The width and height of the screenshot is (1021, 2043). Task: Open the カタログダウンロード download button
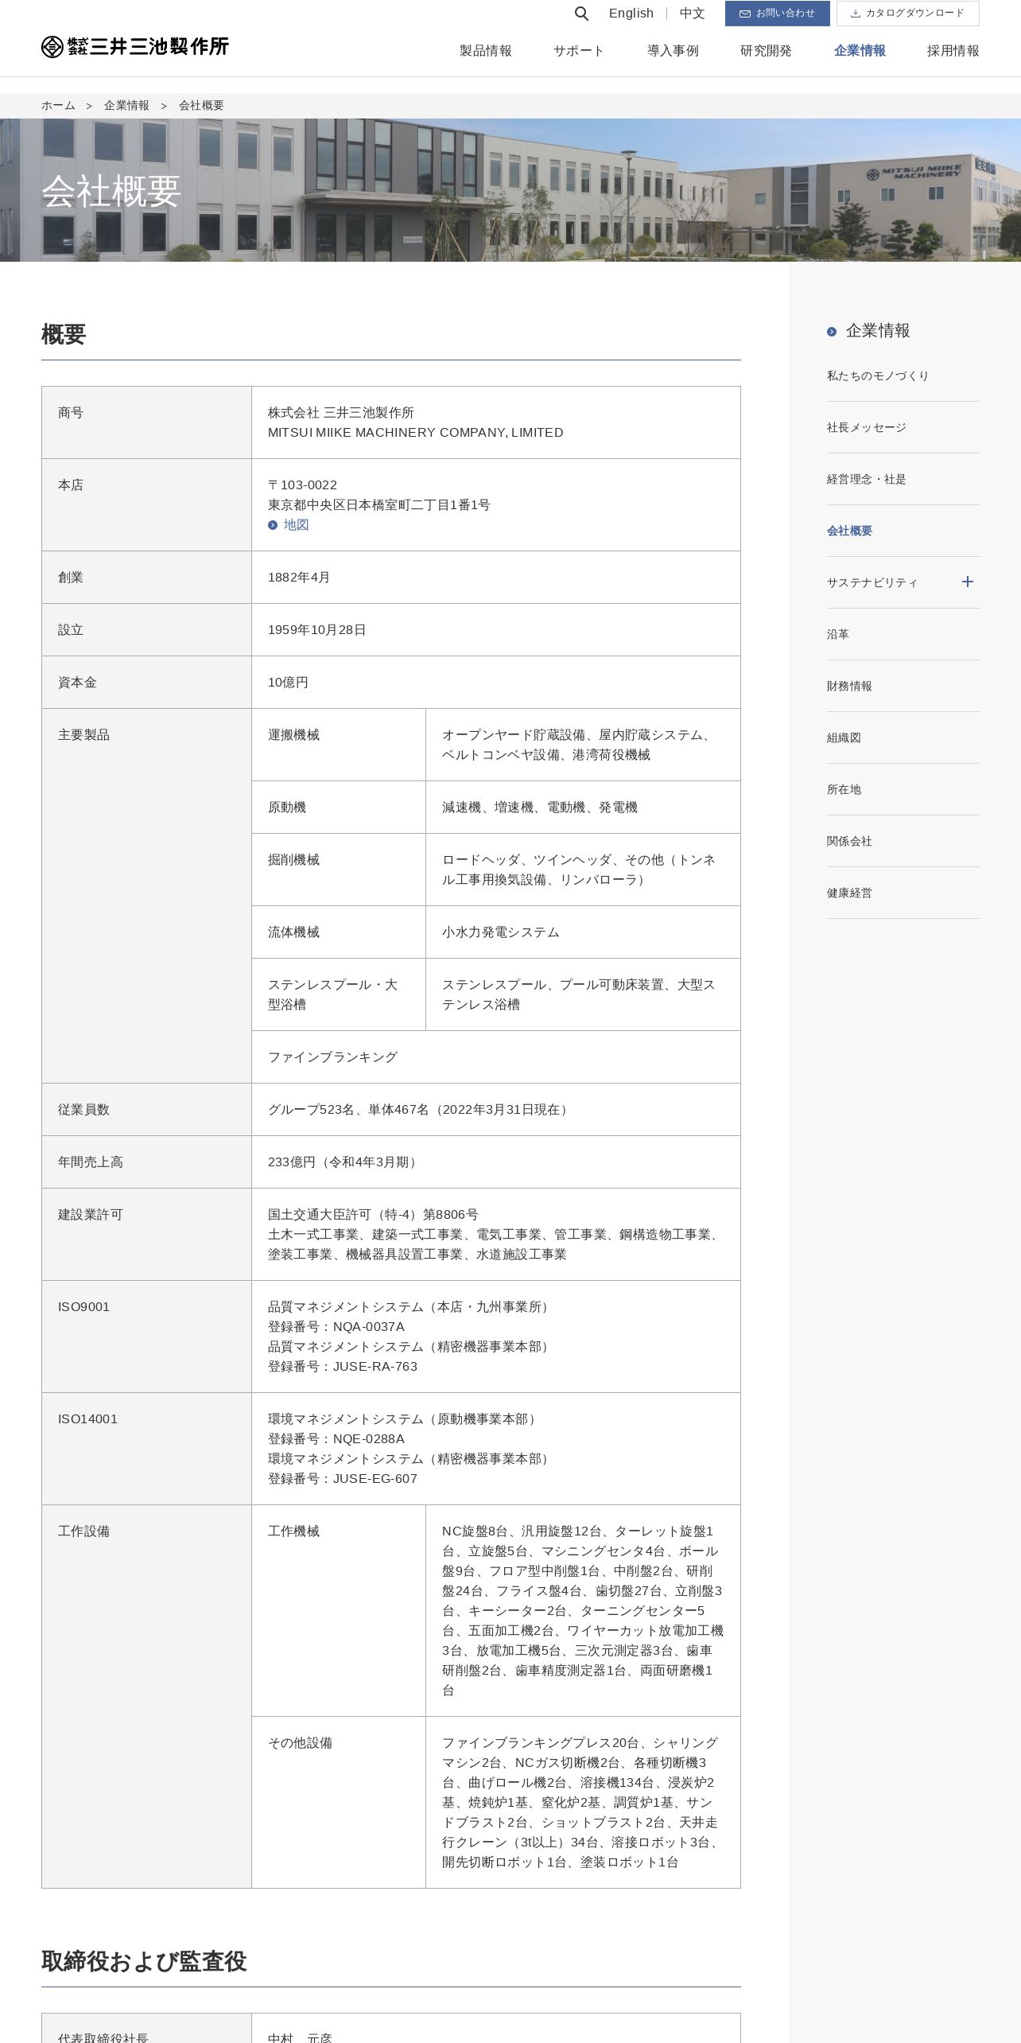907,14
